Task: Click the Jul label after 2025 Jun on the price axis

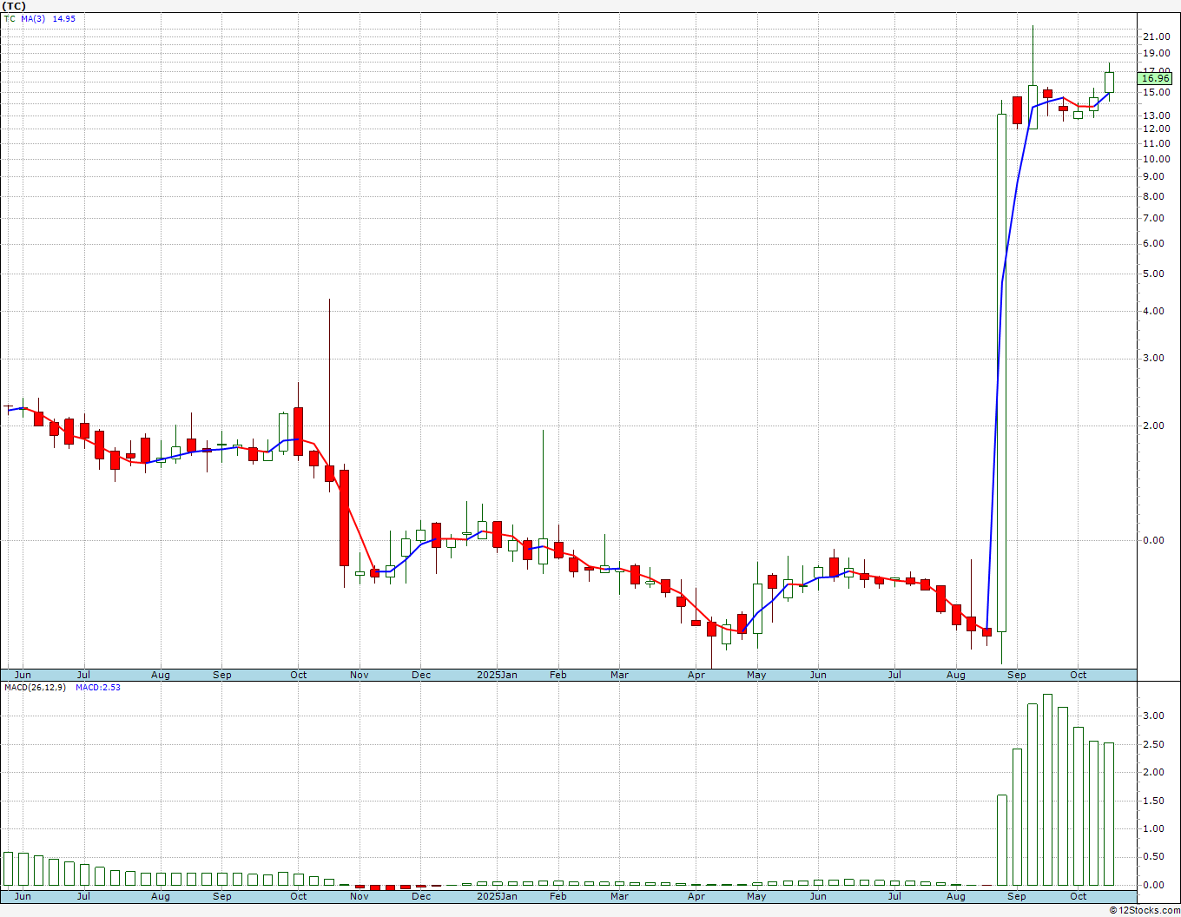Action: (894, 675)
